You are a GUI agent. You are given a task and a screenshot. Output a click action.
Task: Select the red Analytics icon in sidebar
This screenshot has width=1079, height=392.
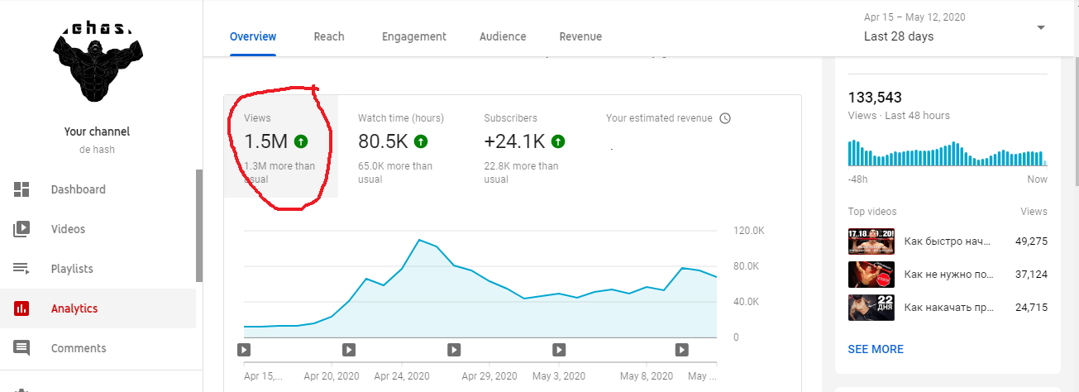tap(21, 308)
